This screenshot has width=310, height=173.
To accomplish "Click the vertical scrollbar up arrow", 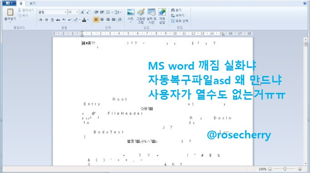I will (305, 40).
